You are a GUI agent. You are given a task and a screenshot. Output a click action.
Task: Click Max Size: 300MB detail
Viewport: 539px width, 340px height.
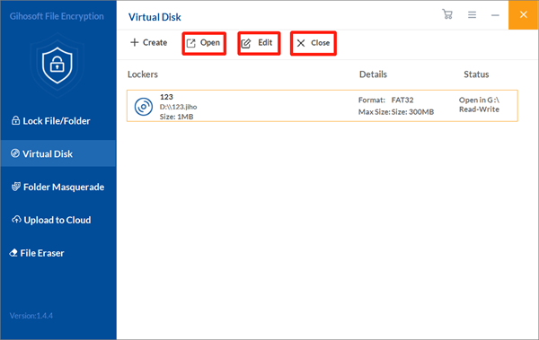(396, 112)
